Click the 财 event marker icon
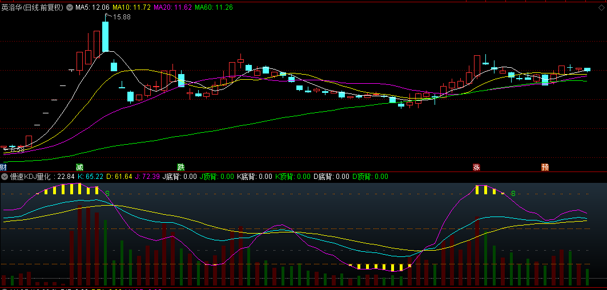 tap(3, 167)
